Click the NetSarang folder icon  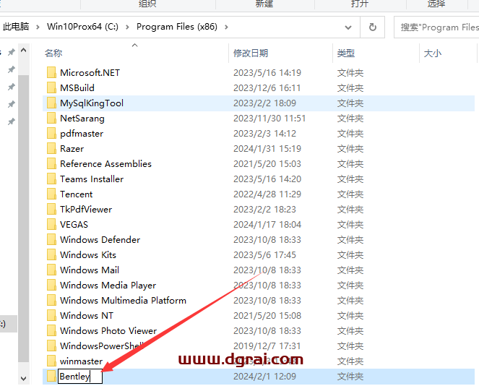(x=51, y=118)
